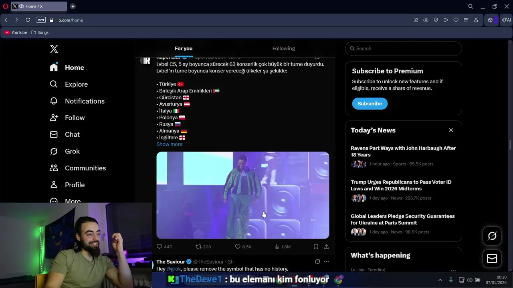The height and width of the screenshot is (288, 513).
Task: Open the ad blocker shield icon
Action: click(x=436, y=20)
